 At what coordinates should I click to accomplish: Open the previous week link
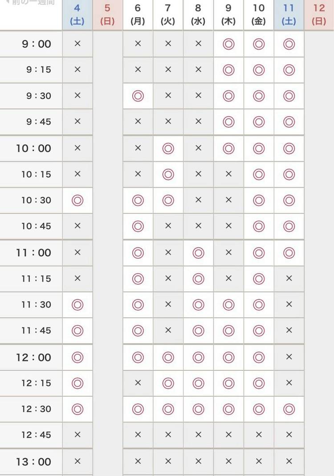[x=30, y=2]
